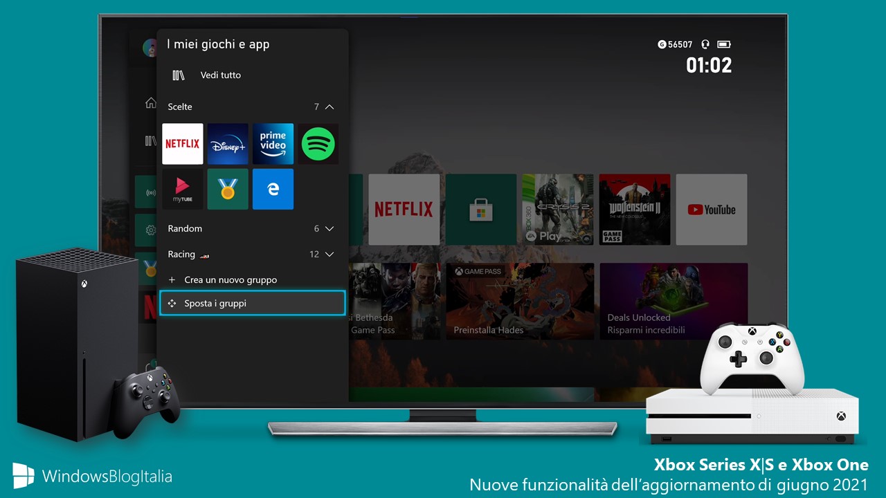Open the Wolfenstein II game tile
Viewport: 886px width, 498px height.
tap(635, 210)
